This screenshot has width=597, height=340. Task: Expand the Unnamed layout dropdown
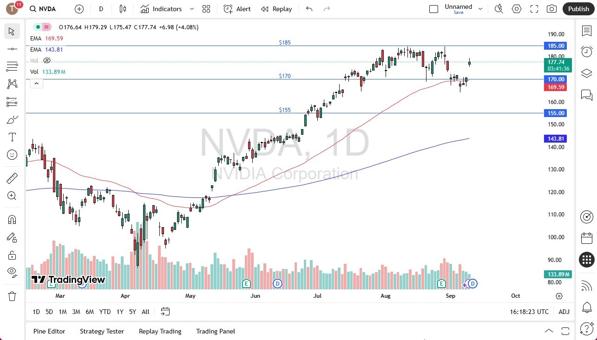(480, 8)
